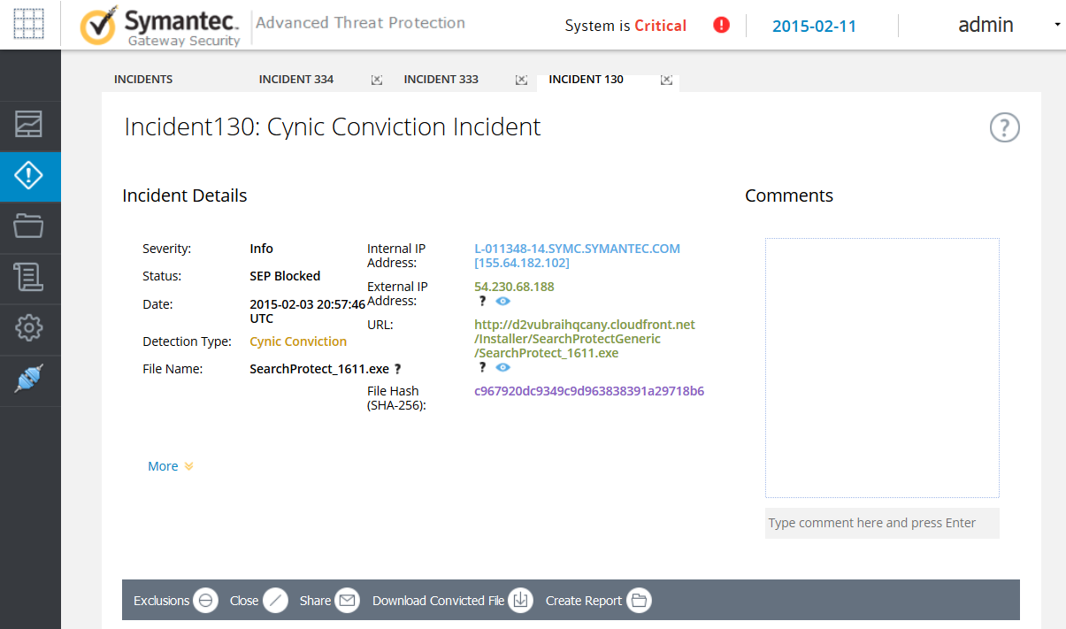Open the plug connector sidebar icon

coord(29,379)
